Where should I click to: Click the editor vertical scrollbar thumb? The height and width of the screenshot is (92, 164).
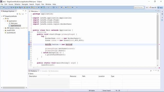tap(158, 37)
